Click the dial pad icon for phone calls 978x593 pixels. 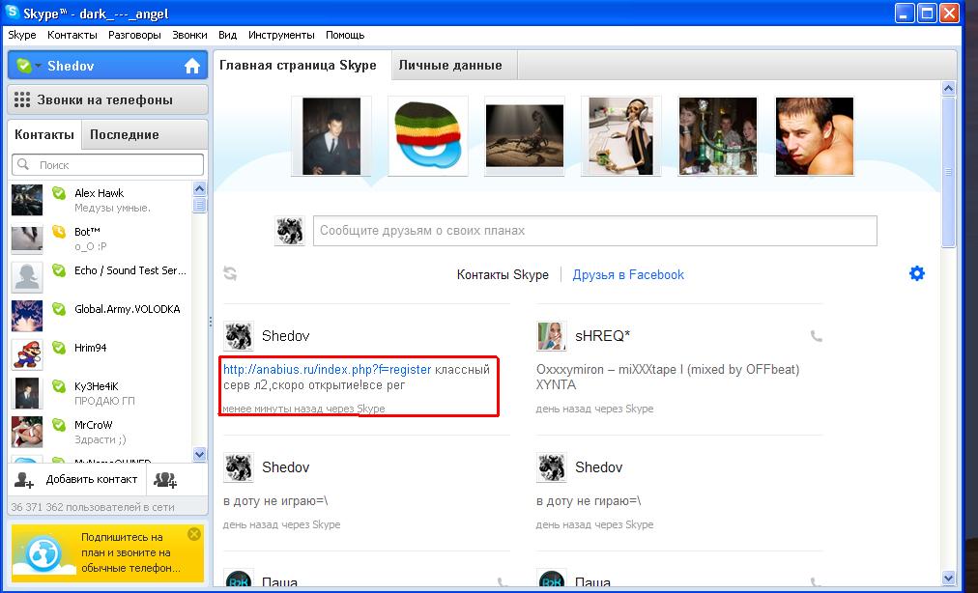pos(22,99)
